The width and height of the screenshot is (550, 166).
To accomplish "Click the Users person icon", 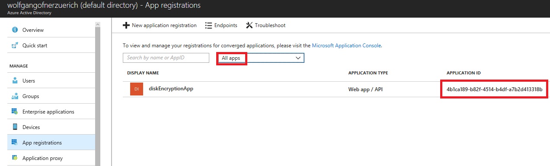I will (x=15, y=81).
